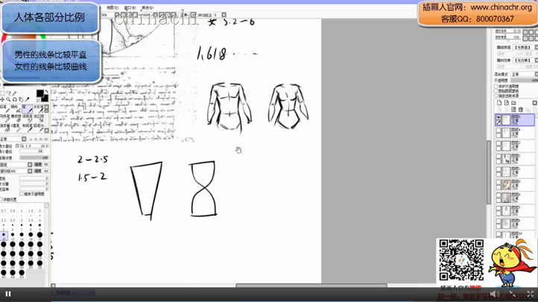
Task: Click the black foreground color swatch
Action: coord(39,94)
